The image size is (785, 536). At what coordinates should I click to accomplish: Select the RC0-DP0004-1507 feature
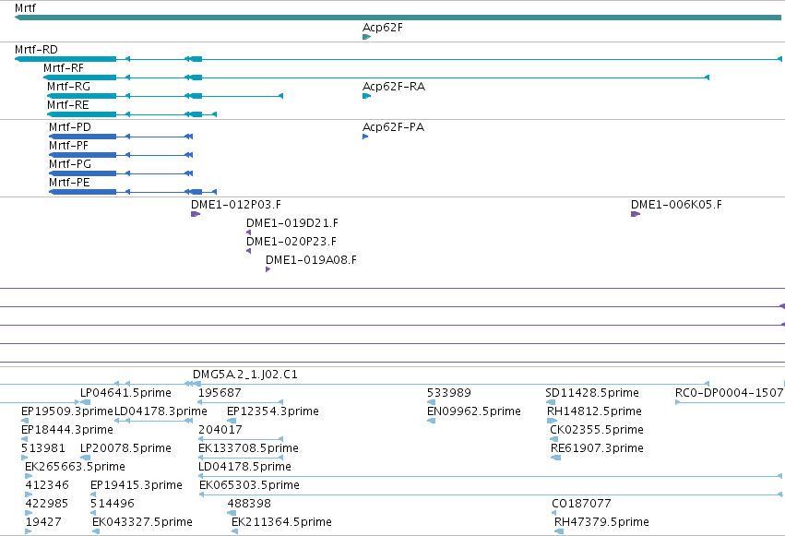pyautogui.click(x=729, y=393)
